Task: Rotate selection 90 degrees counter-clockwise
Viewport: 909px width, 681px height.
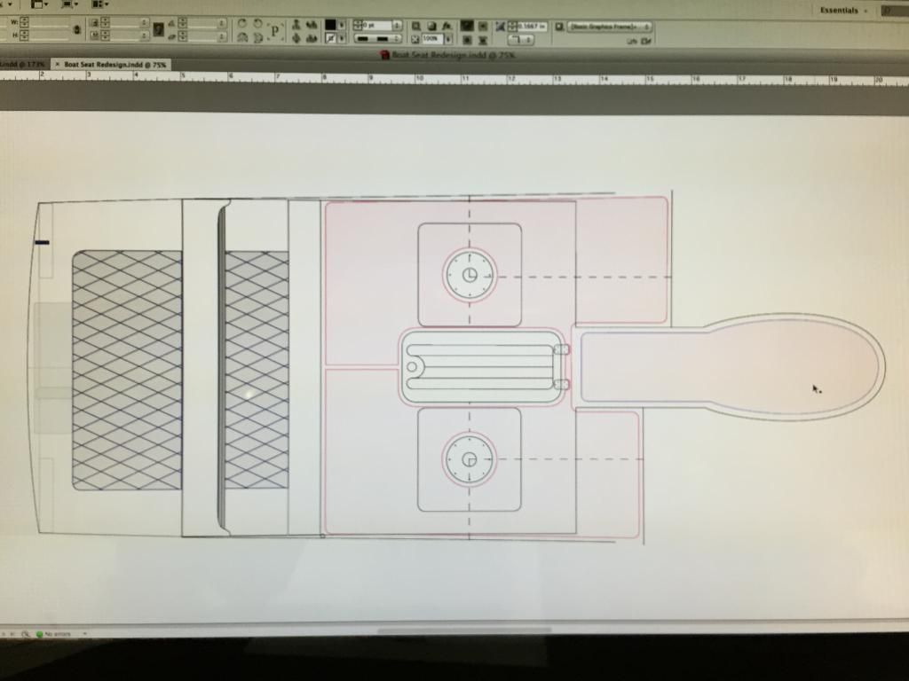Action: [258, 24]
